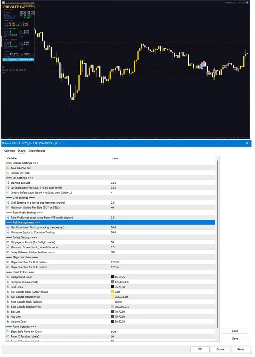
Task: Select the === Lot Settings === row
Action: [110, 178]
